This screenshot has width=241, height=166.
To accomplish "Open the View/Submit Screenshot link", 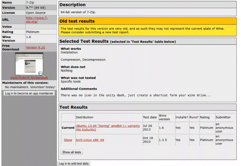I will point(29,78).
